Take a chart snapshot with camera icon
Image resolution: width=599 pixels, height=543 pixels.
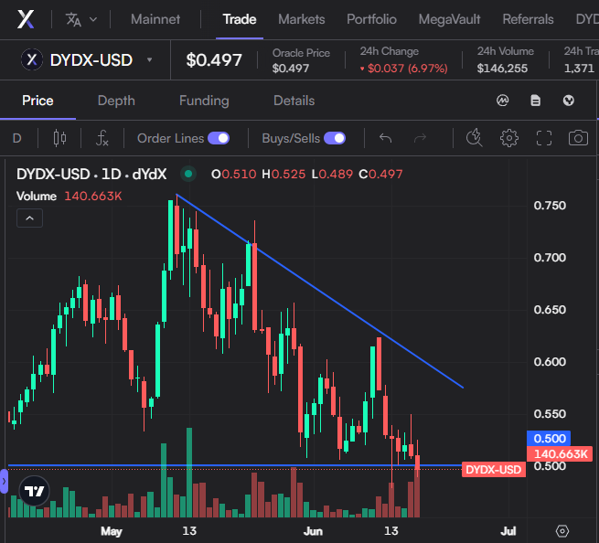coord(578,138)
